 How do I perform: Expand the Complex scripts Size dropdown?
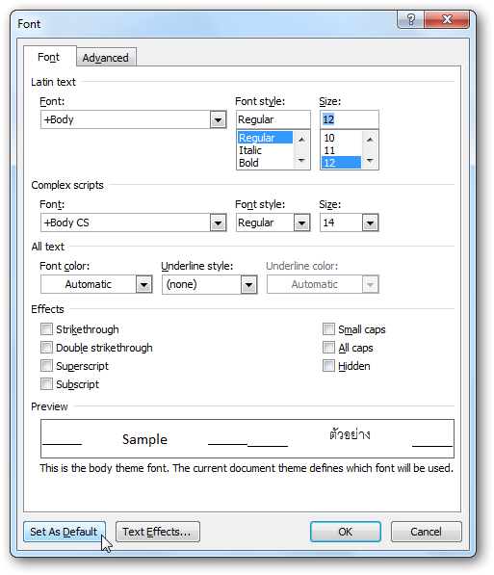pos(370,222)
